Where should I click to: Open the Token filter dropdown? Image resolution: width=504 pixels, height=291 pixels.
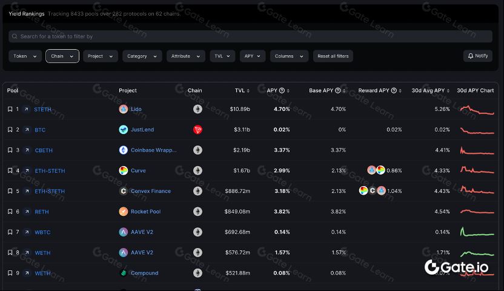pyautogui.click(x=25, y=56)
